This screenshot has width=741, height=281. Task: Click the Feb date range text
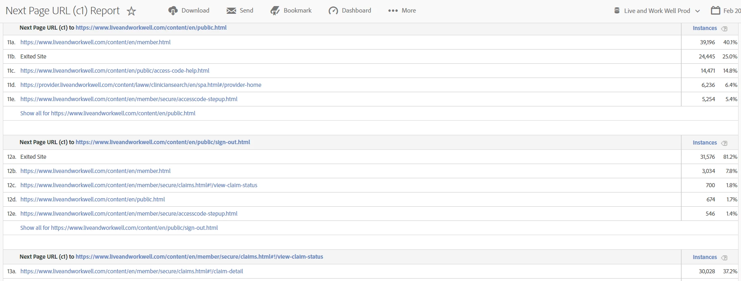732,11
